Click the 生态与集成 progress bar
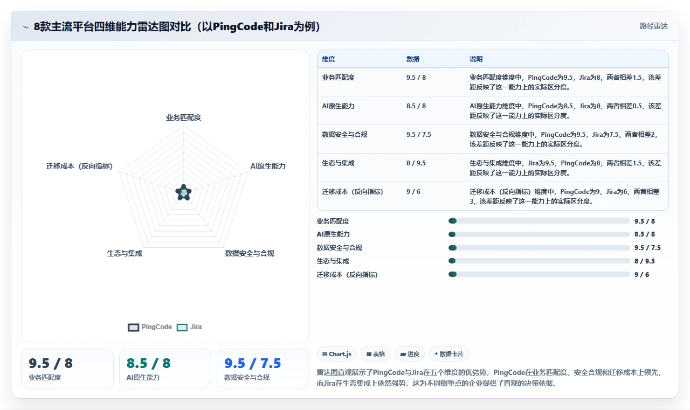690x410 pixels. pos(539,261)
